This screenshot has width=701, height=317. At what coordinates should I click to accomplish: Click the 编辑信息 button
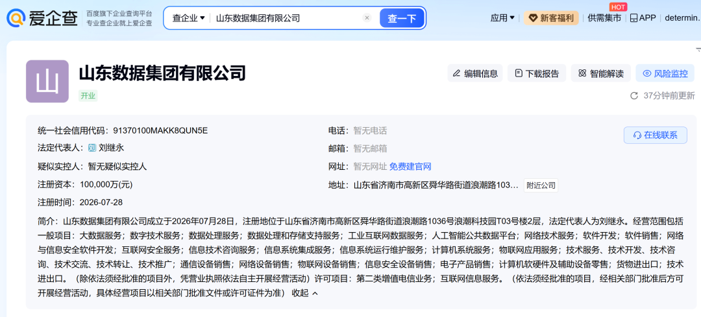pyautogui.click(x=475, y=73)
